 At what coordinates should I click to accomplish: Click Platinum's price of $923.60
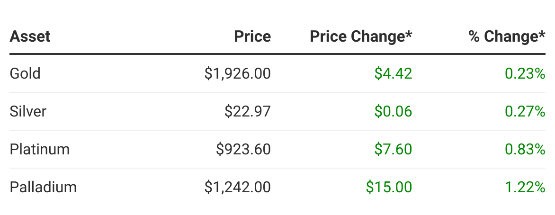[x=243, y=149]
